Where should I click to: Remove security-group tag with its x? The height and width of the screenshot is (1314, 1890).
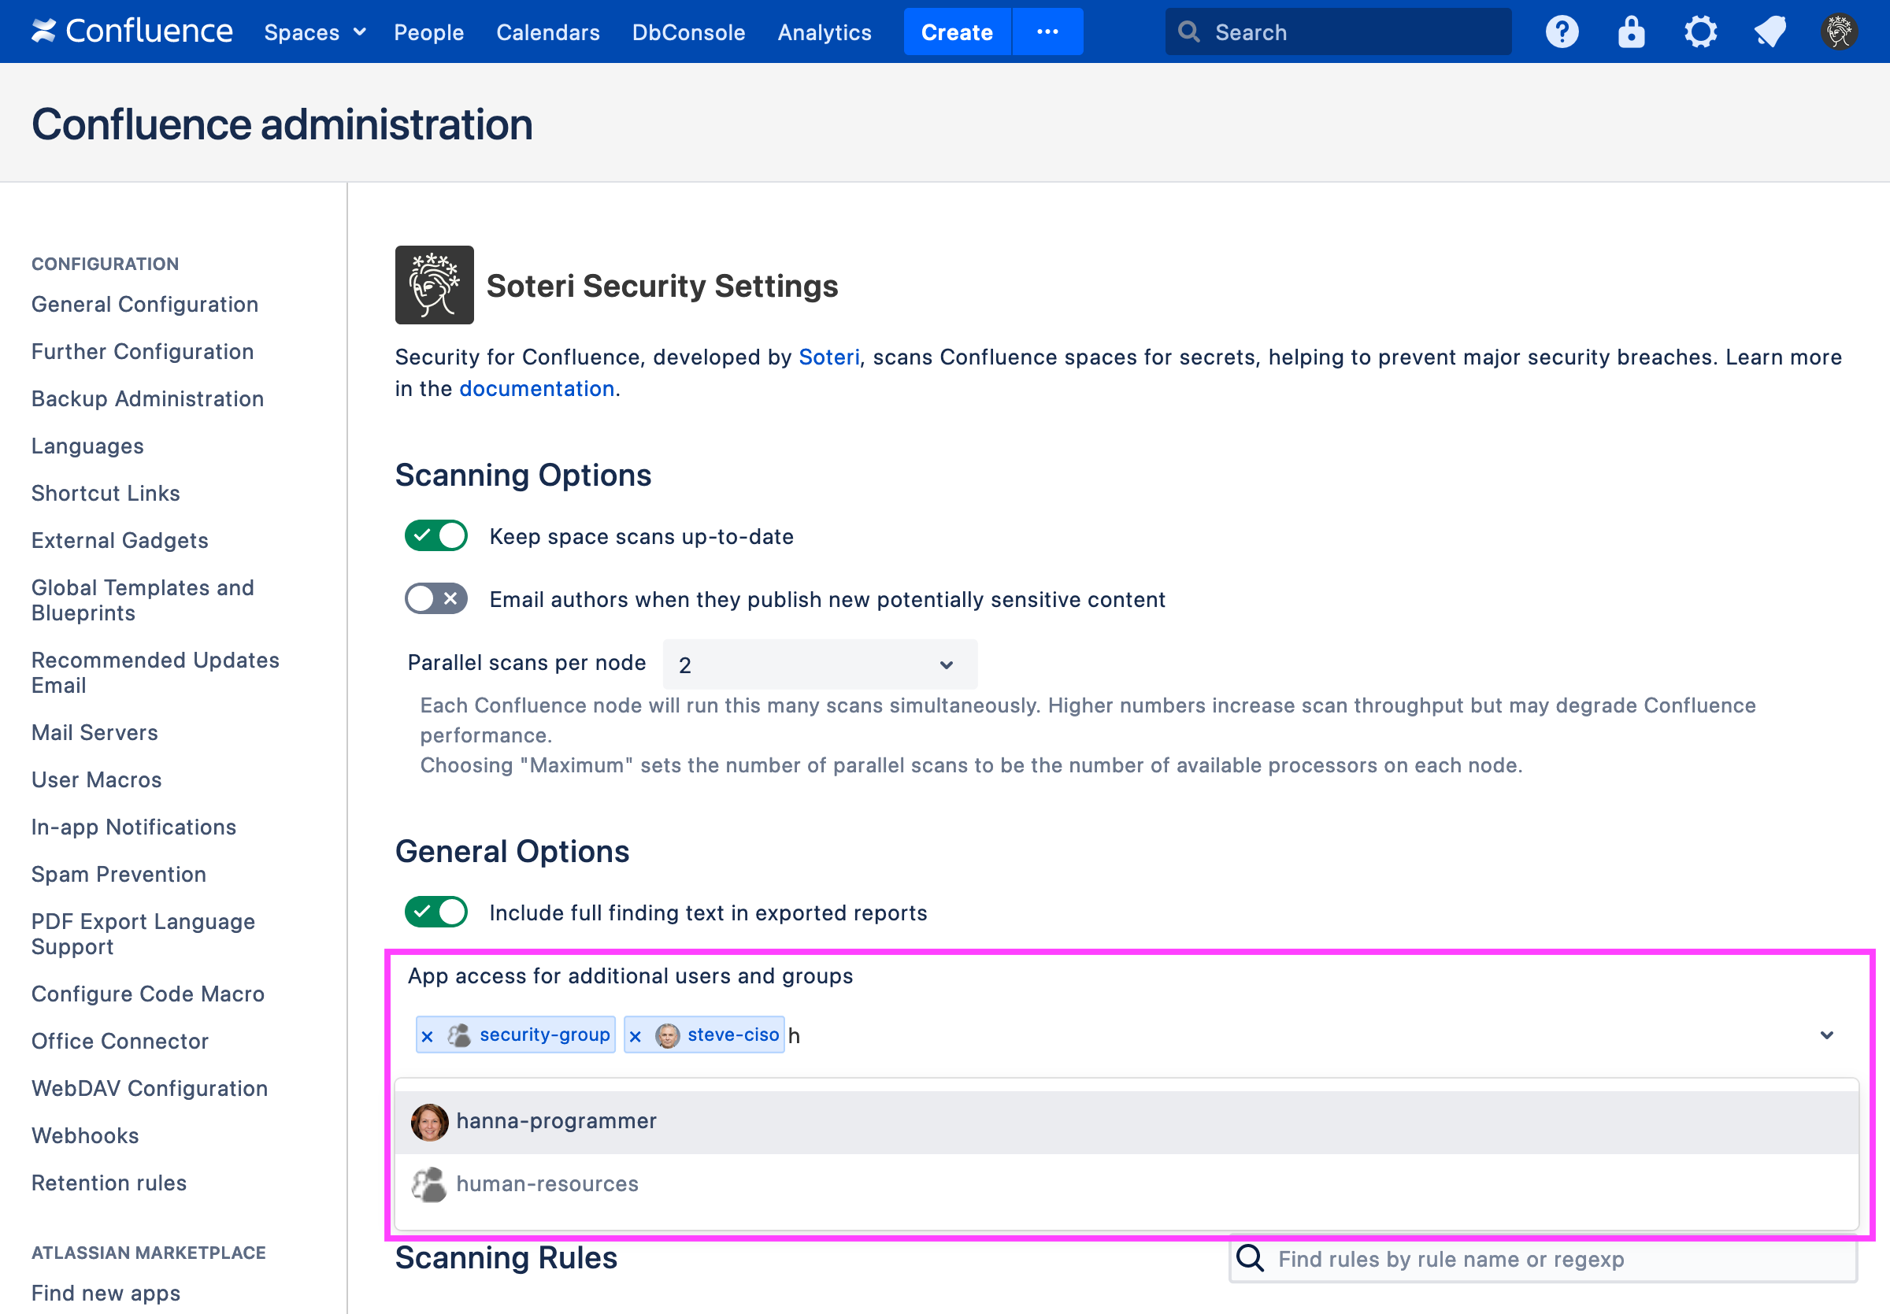(428, 1036)
